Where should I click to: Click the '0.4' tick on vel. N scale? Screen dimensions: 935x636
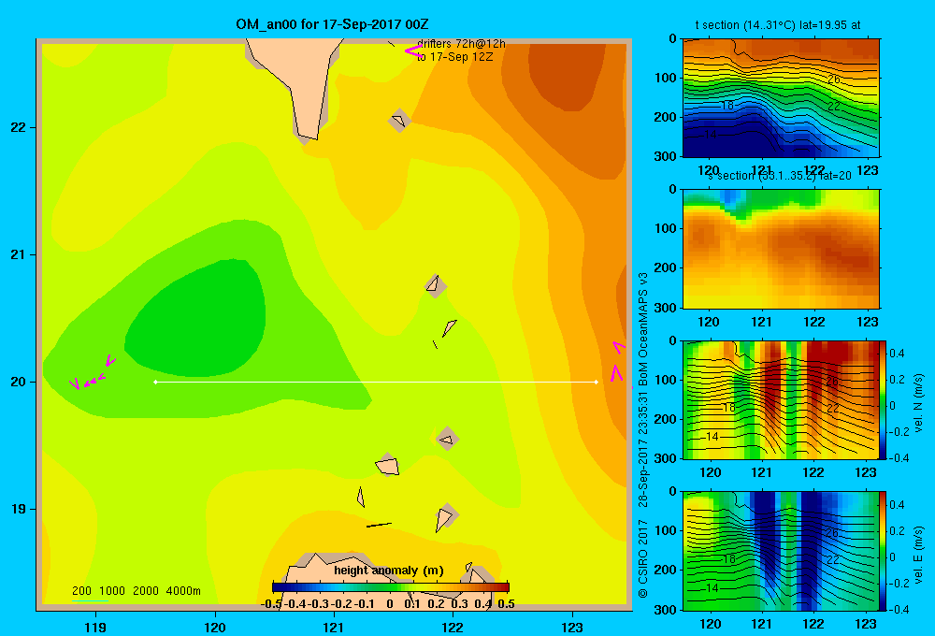tap(897, 354)
